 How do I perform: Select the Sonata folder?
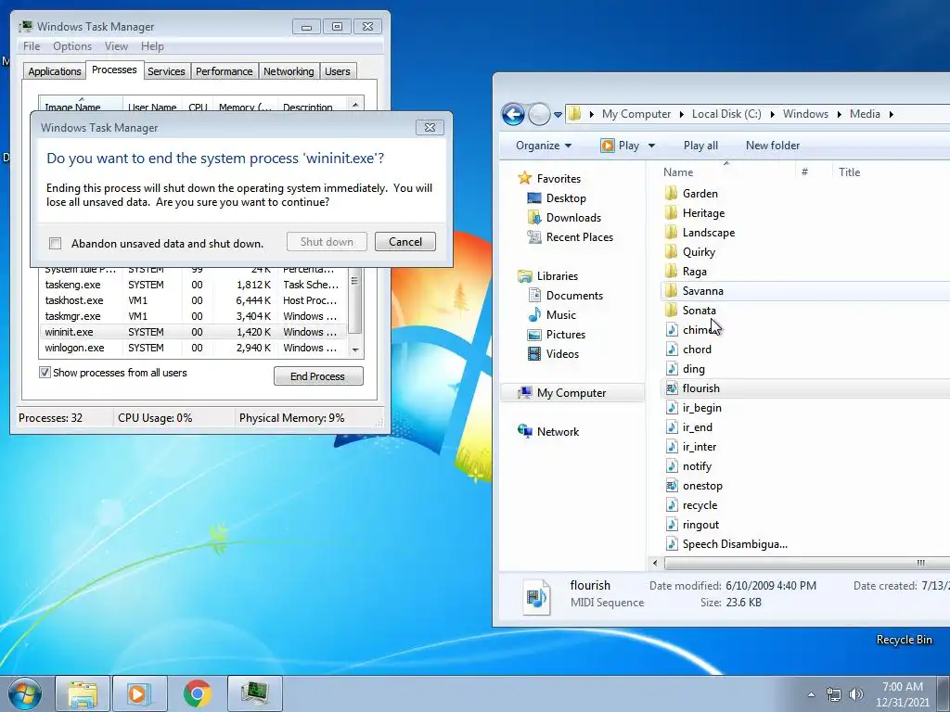coord(700,310)
